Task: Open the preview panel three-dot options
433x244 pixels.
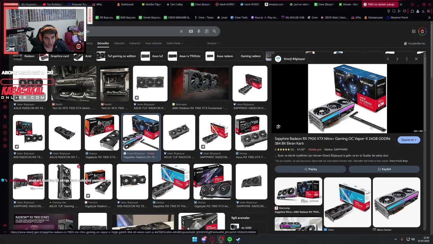Action: [x=407, y=59]
